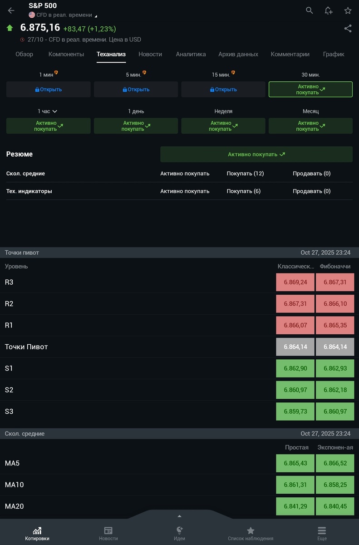Tap S3 classic value 6.859,73
The width and height of the screenshot is (359, 545).
(x=295, y=411)
